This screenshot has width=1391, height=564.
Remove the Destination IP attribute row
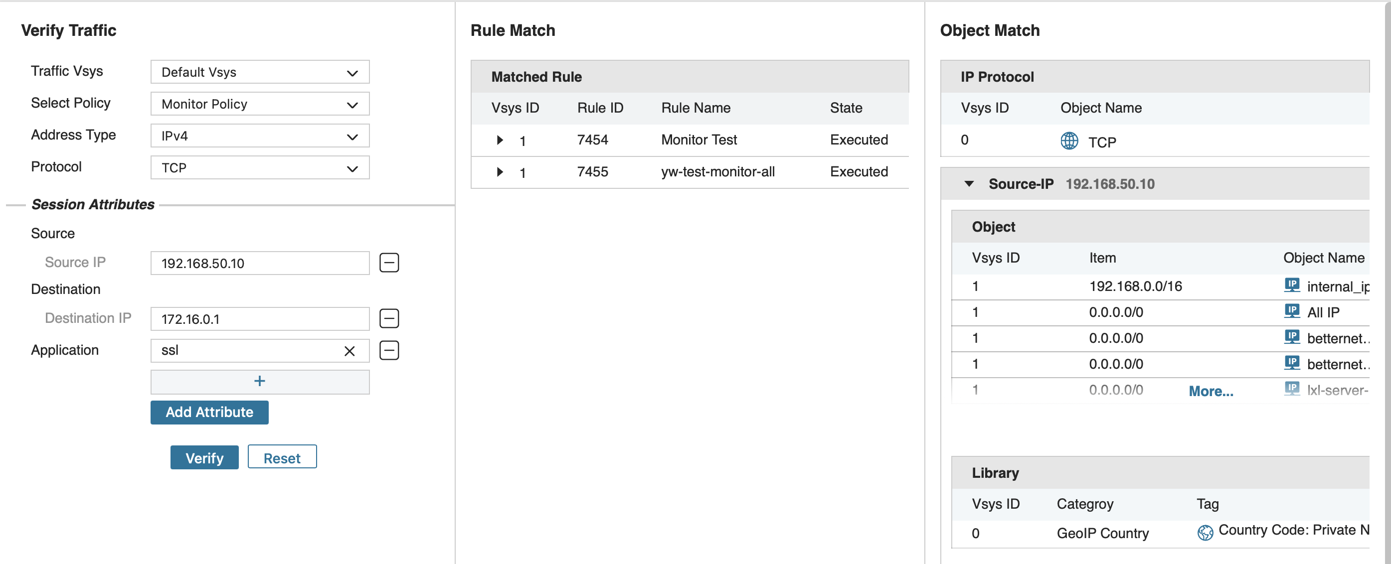(389, 318)
